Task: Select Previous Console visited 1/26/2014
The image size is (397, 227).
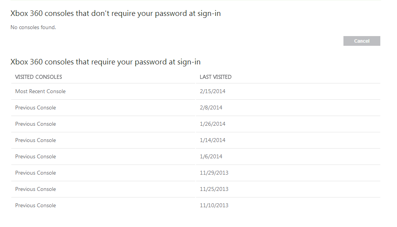Action: coord(35,124)
